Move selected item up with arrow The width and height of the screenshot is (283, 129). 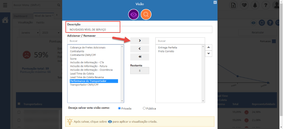tap(208, 47)
